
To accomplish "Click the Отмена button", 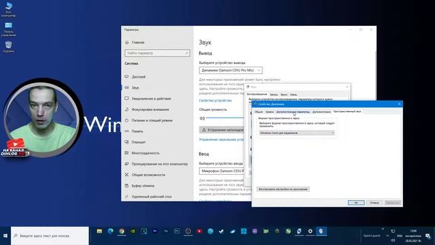I will 375,203.
